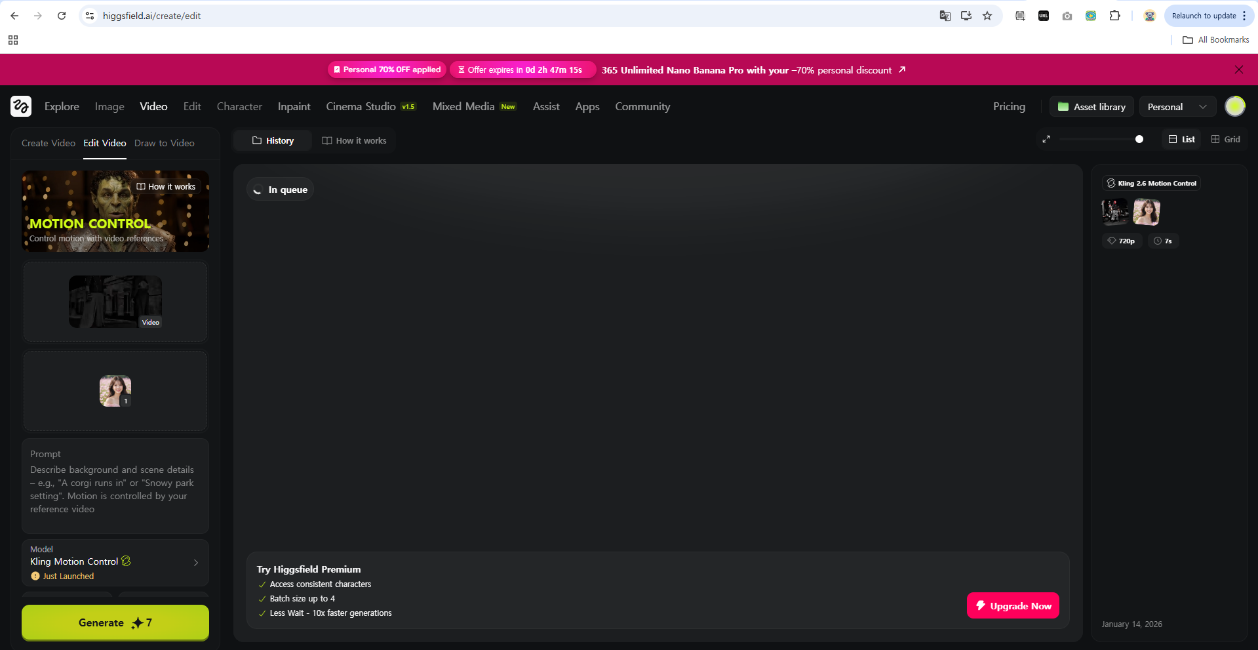
Task: Reload the page
Action: pos(62,16)
